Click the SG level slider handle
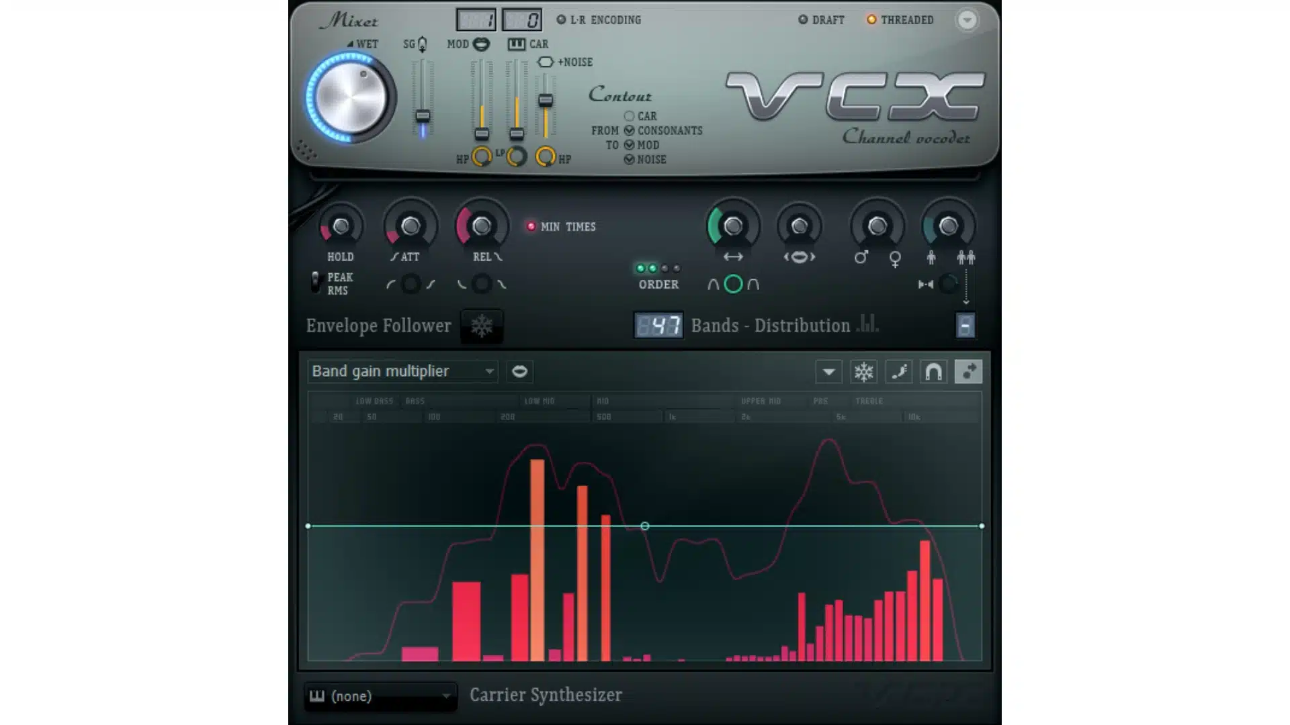 click(423, 116)
